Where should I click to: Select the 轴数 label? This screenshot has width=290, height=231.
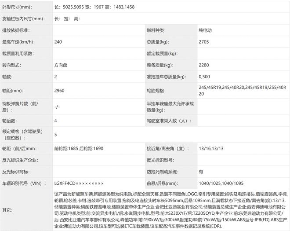coord(7,77)
